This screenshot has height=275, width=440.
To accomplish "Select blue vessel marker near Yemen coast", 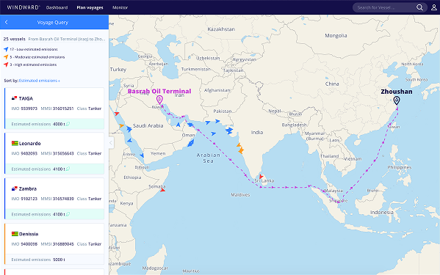I will (142, 155).
